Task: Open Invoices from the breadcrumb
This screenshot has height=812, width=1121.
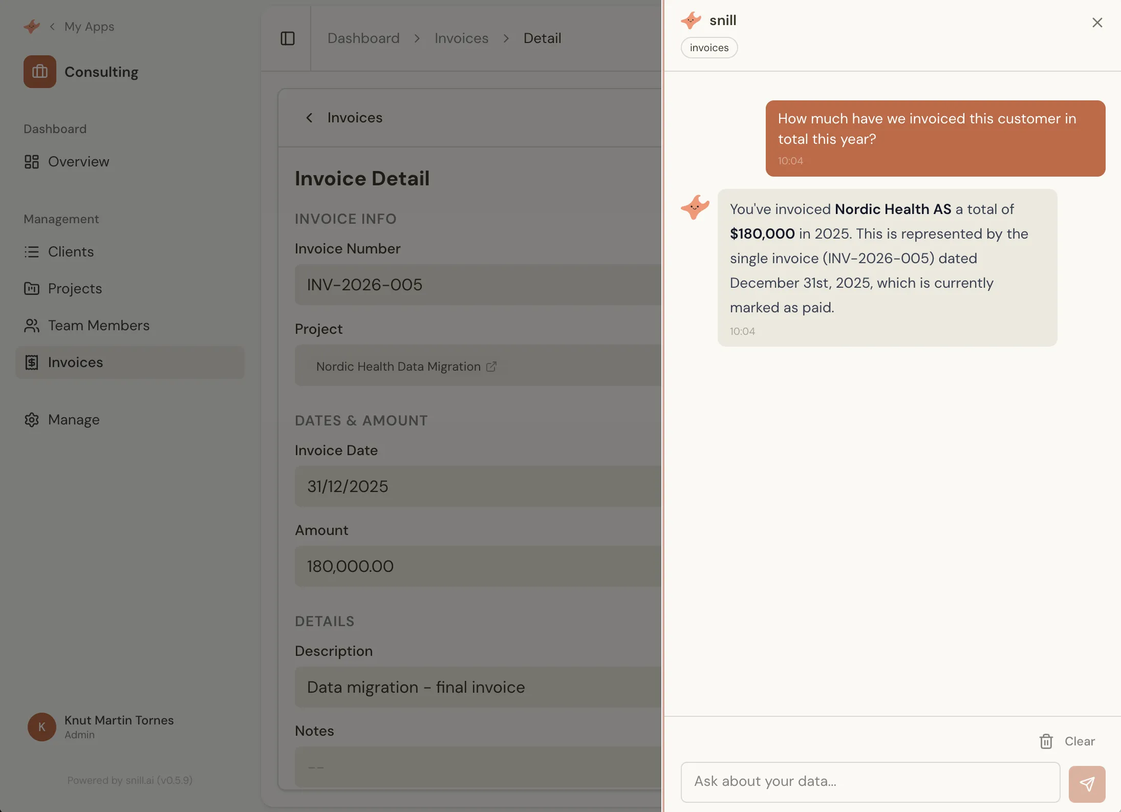Action: click(x=460, y=38)
